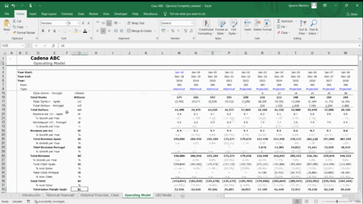This screenshot has height=204, width=363.
Task: Click AutoSum button
Action: [x=285, y=21]
